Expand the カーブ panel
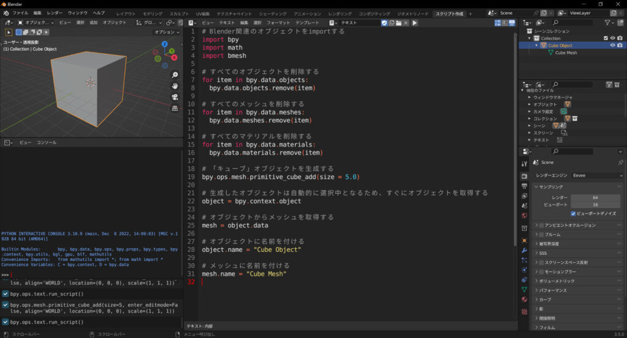627x338 pixels. pos(578,299)
